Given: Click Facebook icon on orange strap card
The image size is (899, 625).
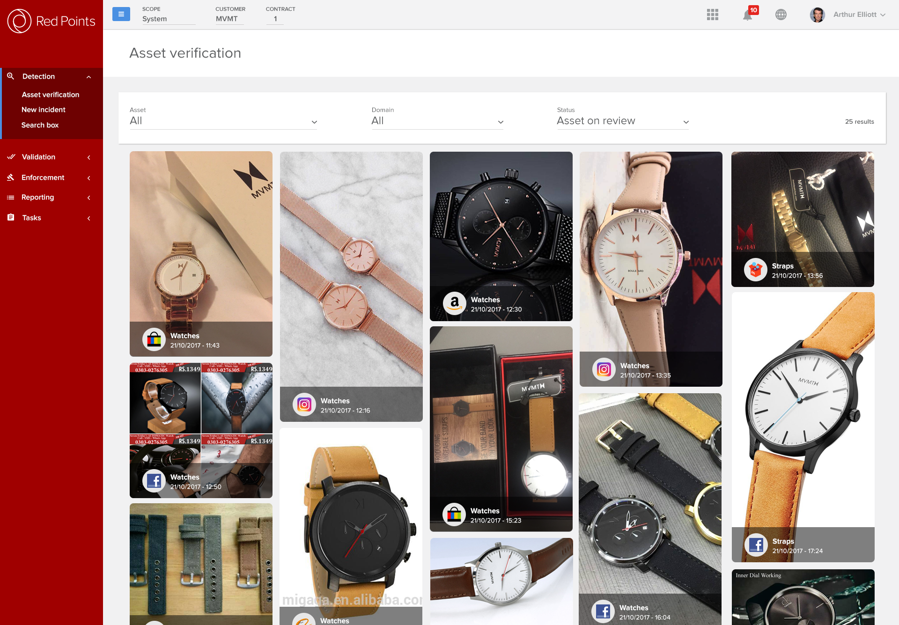Looking at the screenshot, I should (x=756, y=545).
